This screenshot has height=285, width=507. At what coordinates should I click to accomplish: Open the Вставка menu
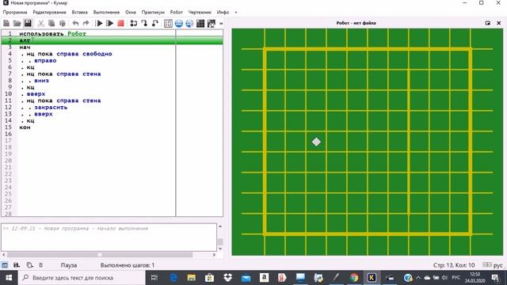click(x=79, y=13)
